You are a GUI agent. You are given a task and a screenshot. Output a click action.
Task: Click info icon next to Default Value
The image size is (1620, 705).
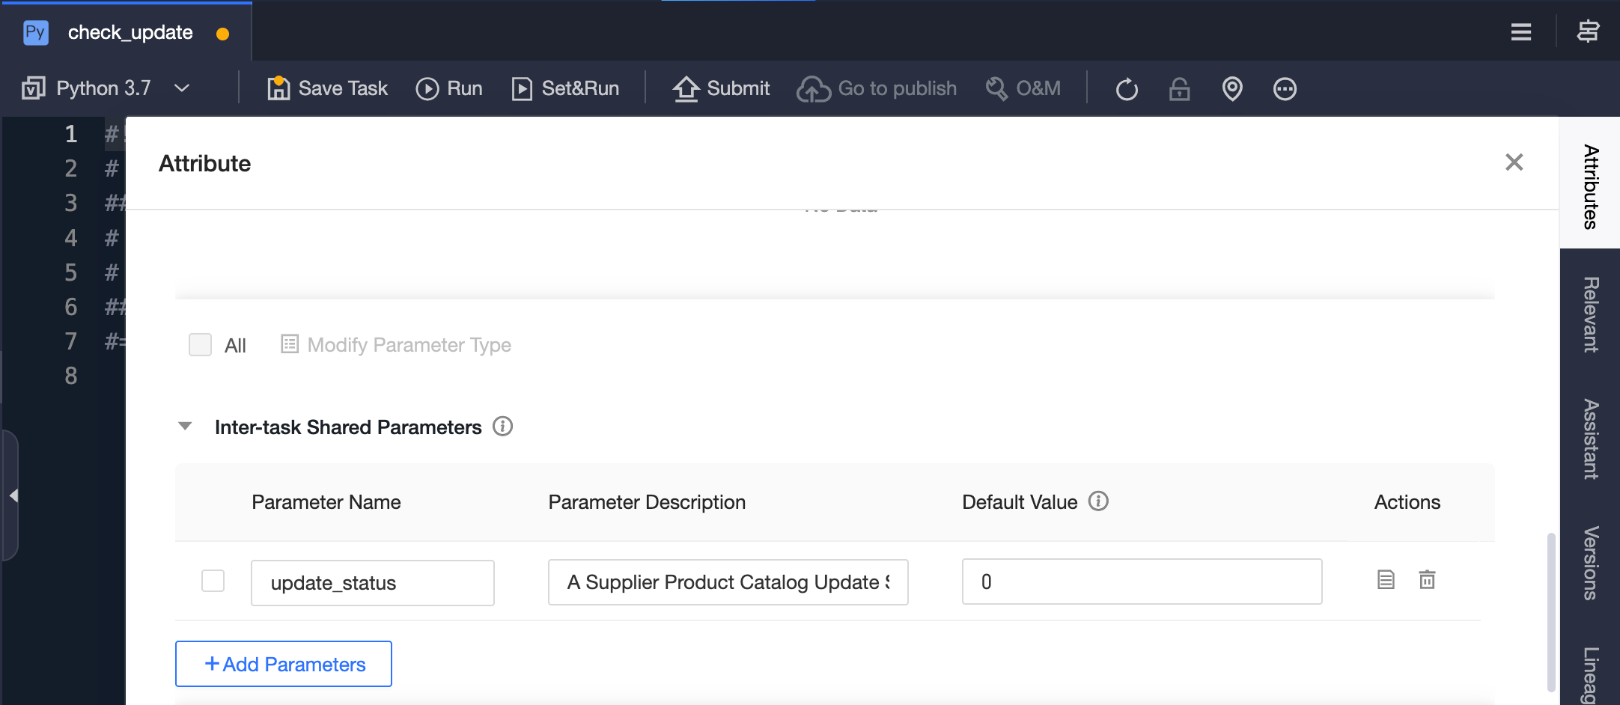[1098, 501]
